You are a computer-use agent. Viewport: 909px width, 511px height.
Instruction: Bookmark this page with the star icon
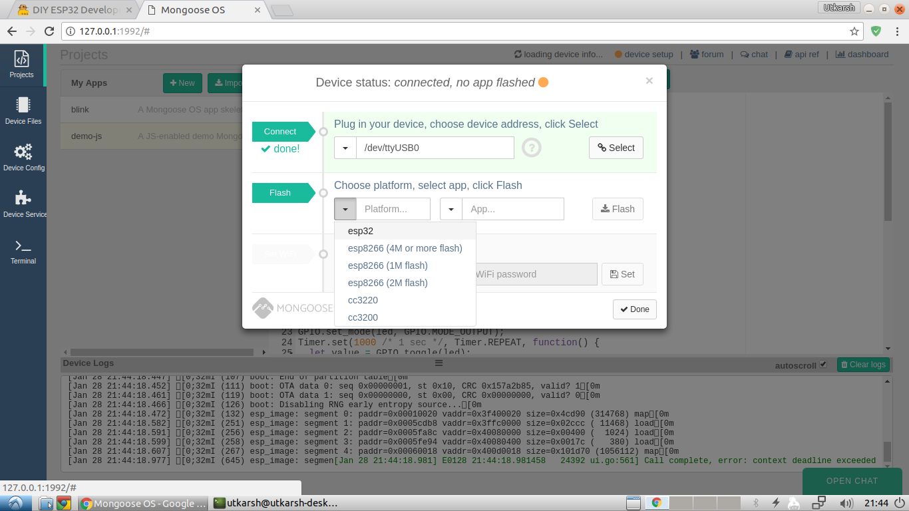[x=854, y=31]
